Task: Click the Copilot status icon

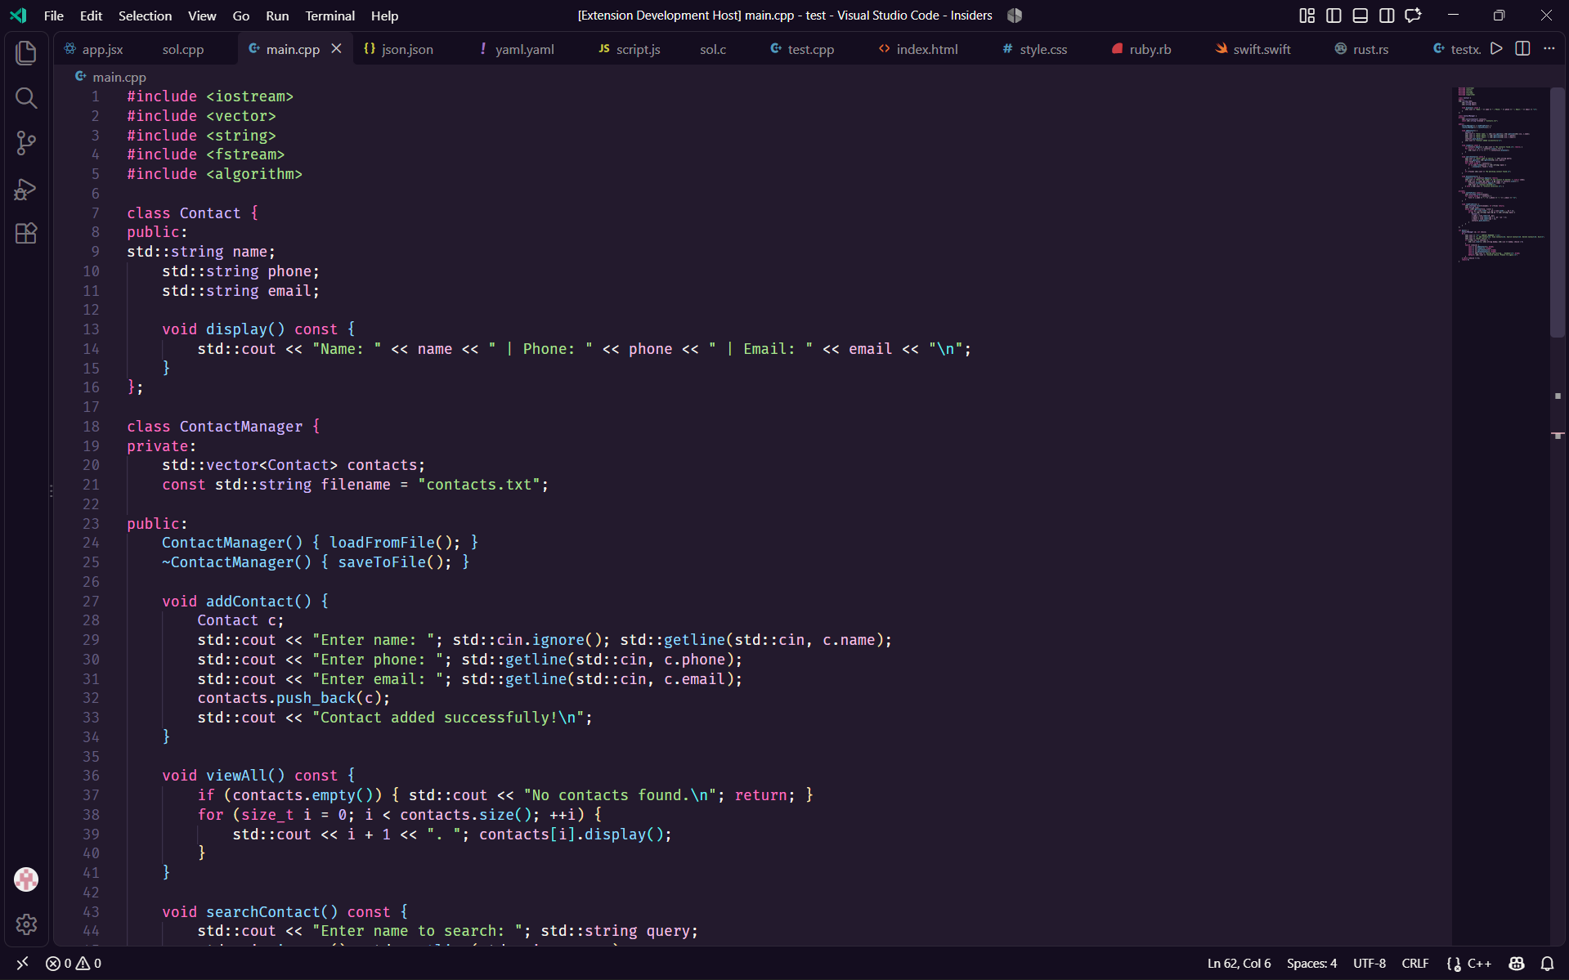Action: tap(1517, 963)
